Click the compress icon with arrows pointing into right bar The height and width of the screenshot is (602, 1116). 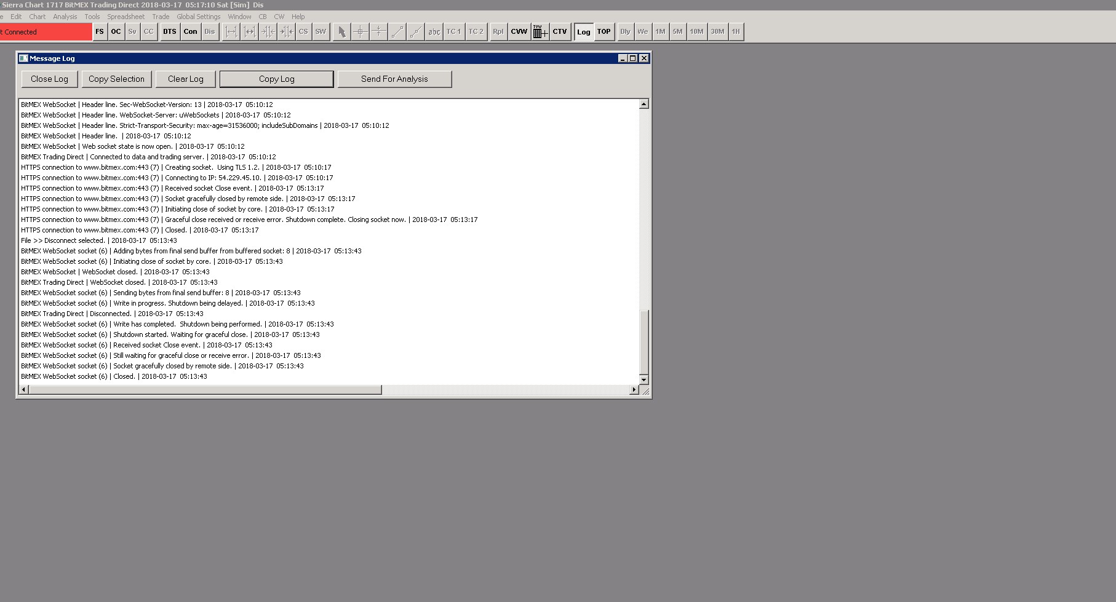pos(286,32)
